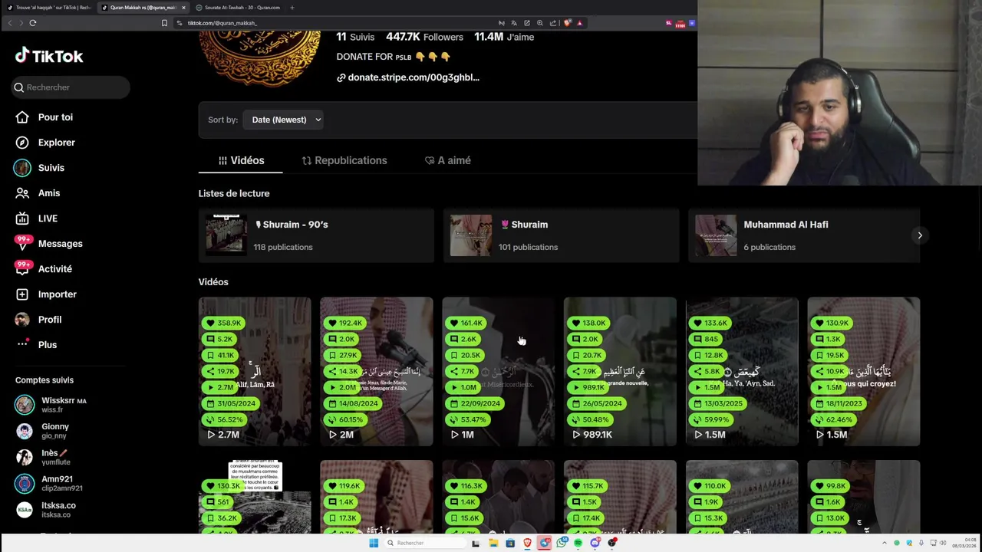
Task: Open 11 Suivis following list
Action: coord(355,37)
